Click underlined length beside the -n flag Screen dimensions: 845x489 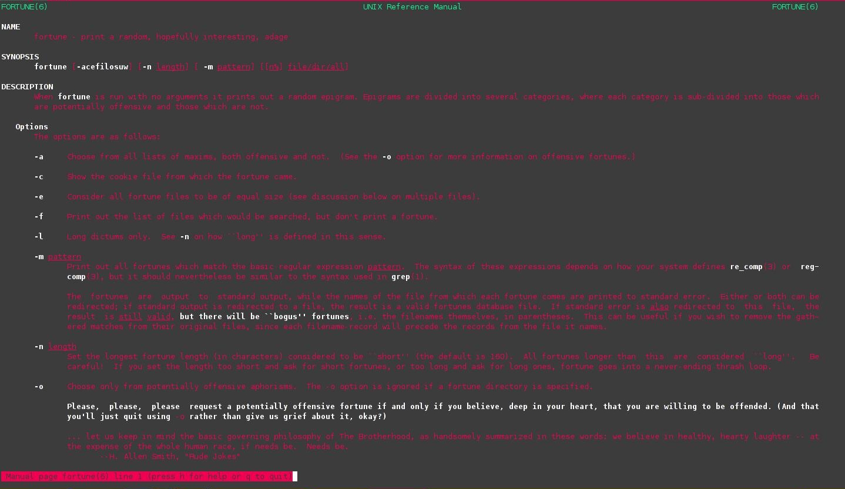(62, 347)
